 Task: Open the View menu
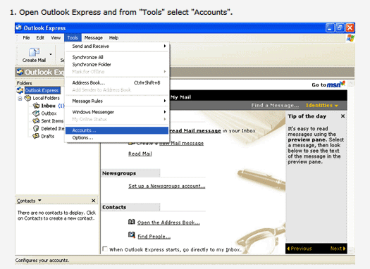(56, 38)
